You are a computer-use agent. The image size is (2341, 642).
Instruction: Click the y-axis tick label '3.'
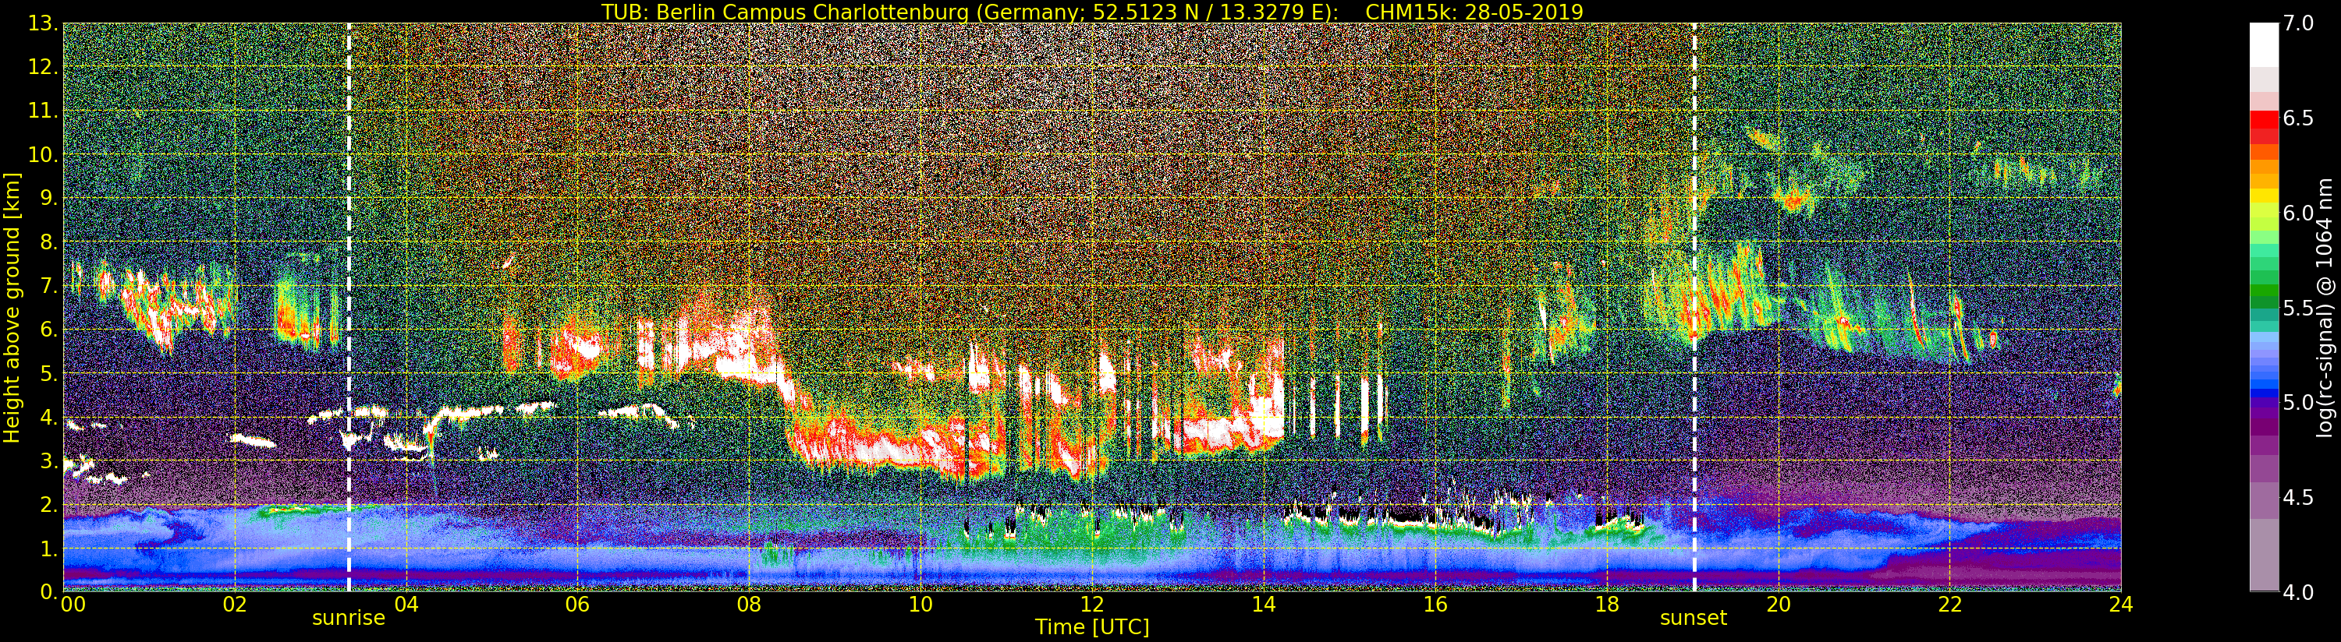49,460
